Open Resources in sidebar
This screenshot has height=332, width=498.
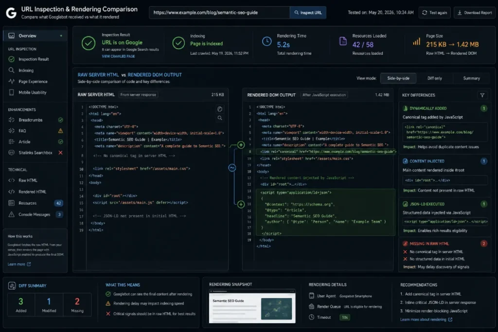coord(27,203)
